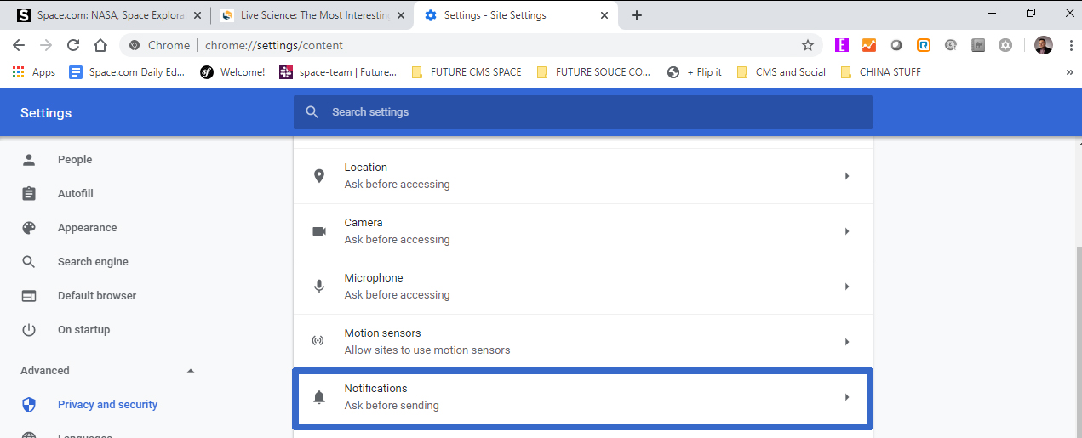Open the new tab plus button

tap(637, 15)
